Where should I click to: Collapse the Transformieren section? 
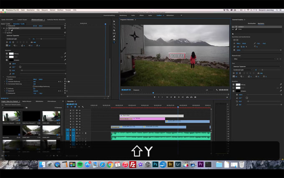3,77
